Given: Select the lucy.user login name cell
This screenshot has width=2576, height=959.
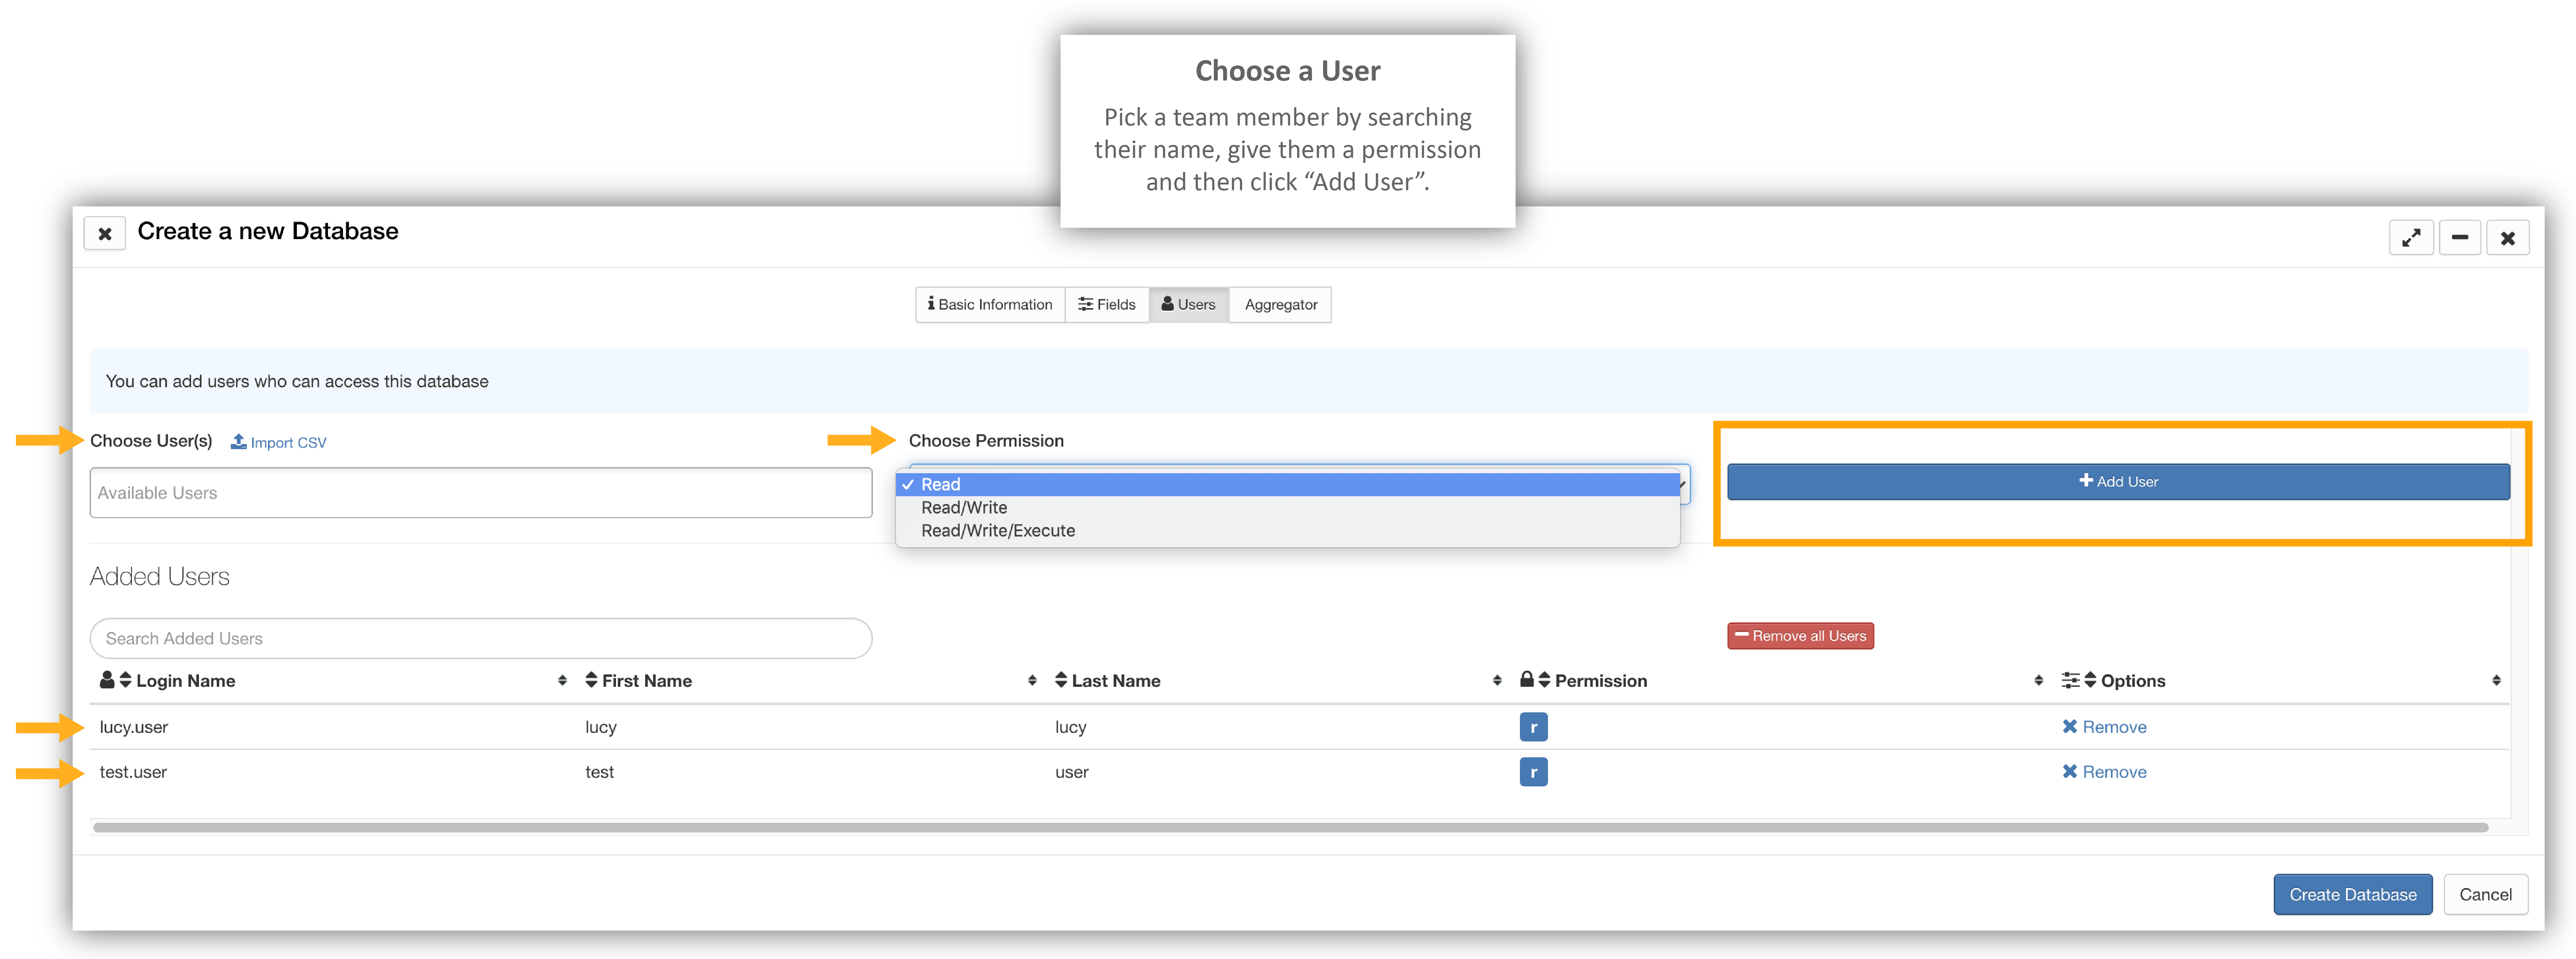Looking at the screenshot, I should [x=134, y=727].
